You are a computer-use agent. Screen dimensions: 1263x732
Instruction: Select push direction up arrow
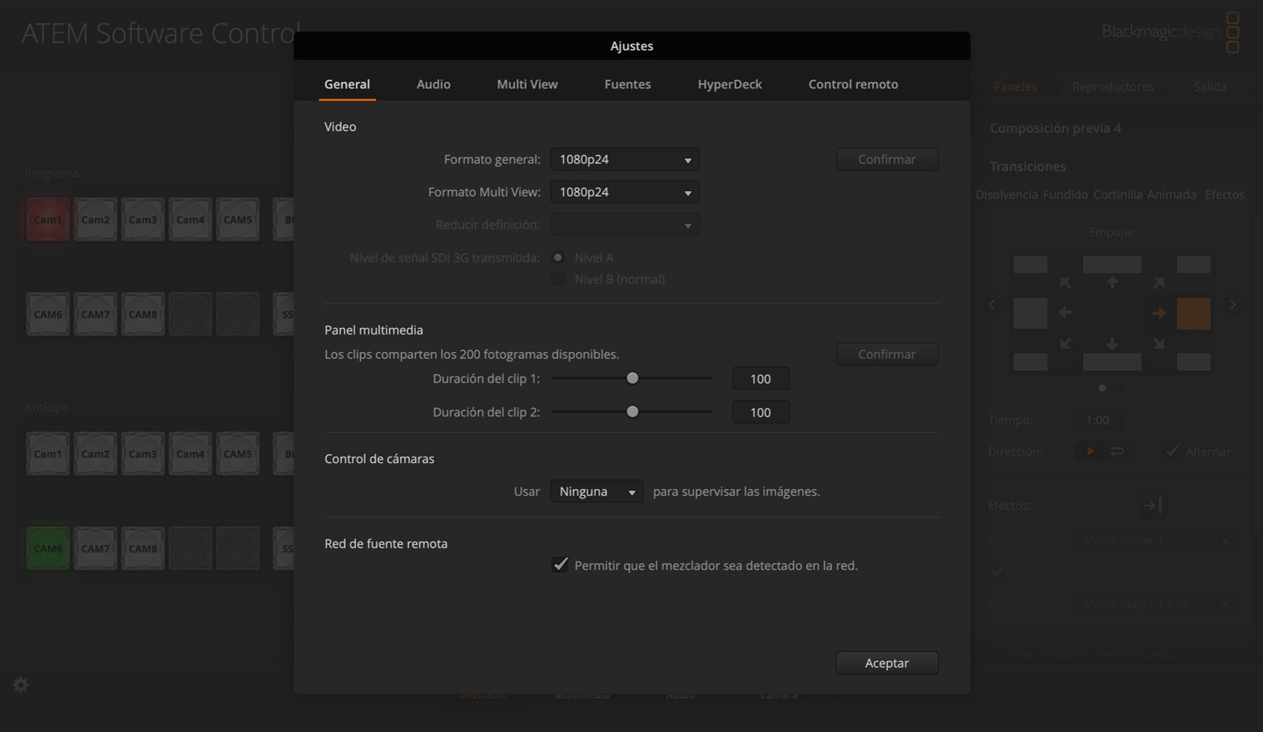tap(1112, 282)
